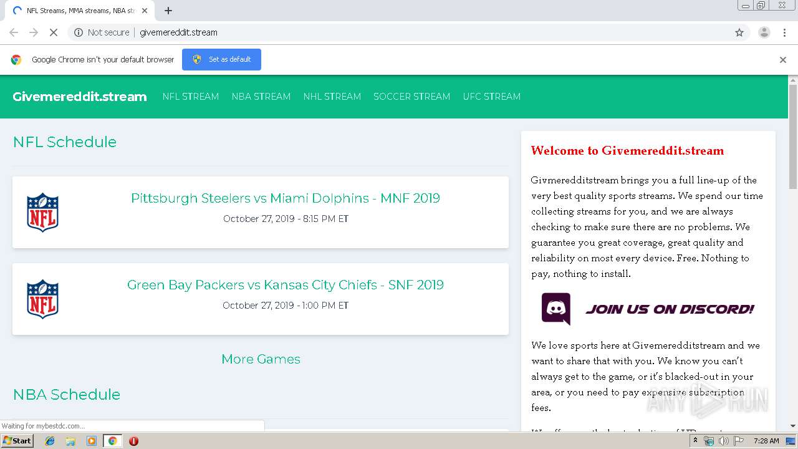
Task: Open UFC STREAM menu item
Action: [491, 97]
